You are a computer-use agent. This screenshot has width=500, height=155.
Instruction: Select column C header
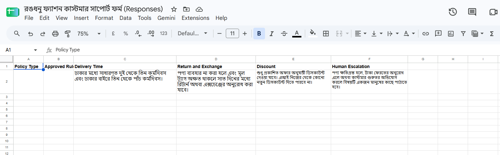[x=125, y=59]
